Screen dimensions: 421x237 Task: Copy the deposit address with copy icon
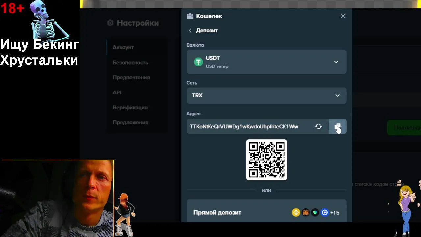337,127
